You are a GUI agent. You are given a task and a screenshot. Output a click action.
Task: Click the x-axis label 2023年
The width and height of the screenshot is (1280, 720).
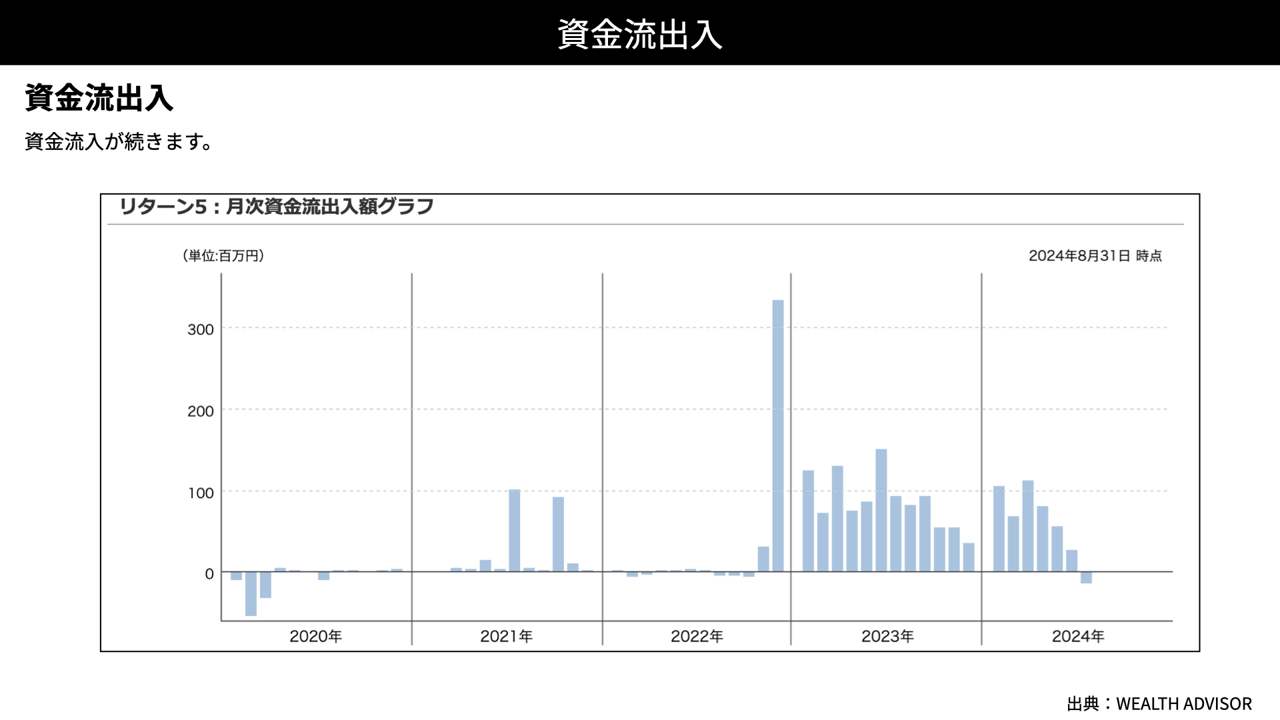(888, 636)
